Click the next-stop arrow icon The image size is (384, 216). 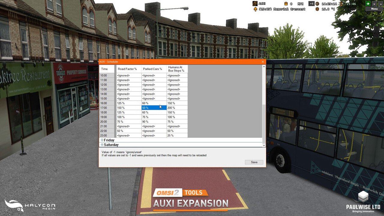coord(255,9)
